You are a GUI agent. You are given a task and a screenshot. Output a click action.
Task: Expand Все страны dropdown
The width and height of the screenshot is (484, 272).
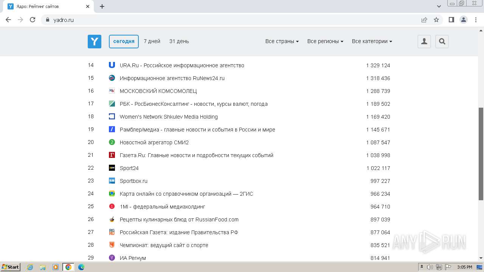pyautogui.click(x=282, y=41)
